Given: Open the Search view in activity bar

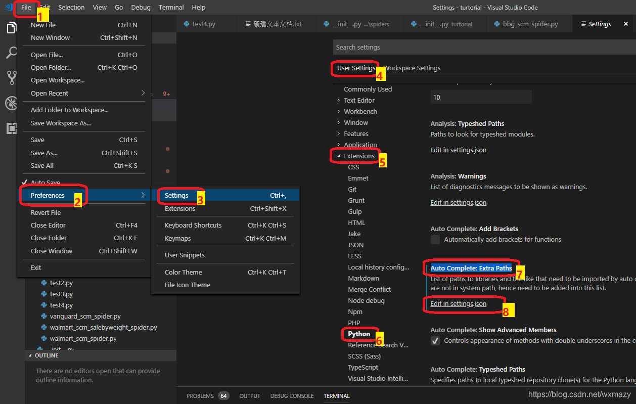Looking at the screenshot, I should (x=12, y=53).
